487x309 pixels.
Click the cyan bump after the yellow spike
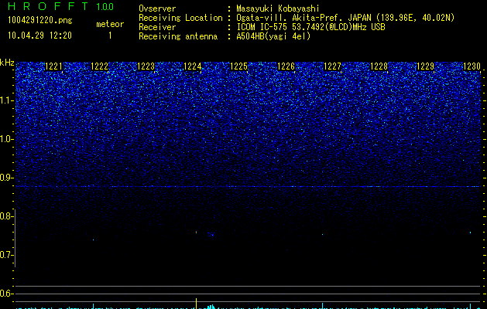click(x=211, y=307)
